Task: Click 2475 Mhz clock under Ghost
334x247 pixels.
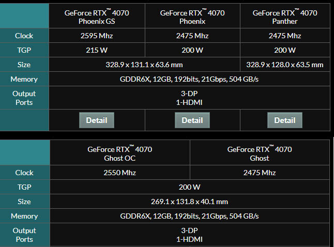Action: point(259,173)
